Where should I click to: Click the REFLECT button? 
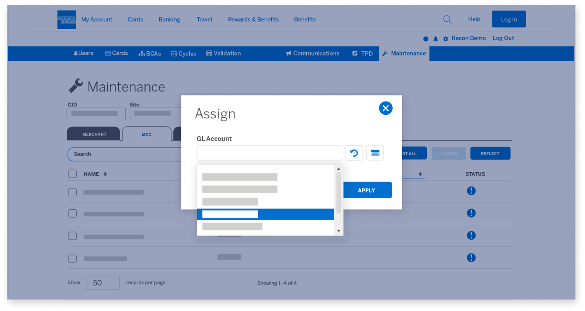click(490, 153)
